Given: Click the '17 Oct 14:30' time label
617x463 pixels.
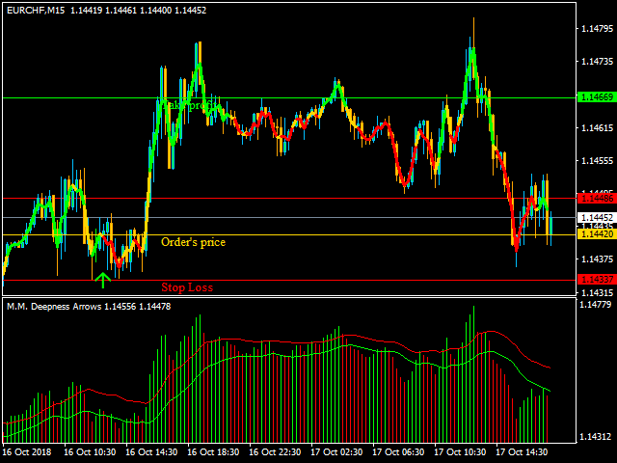Looking at the screenshot, I should pyautogui.click(x=522, y=452).
